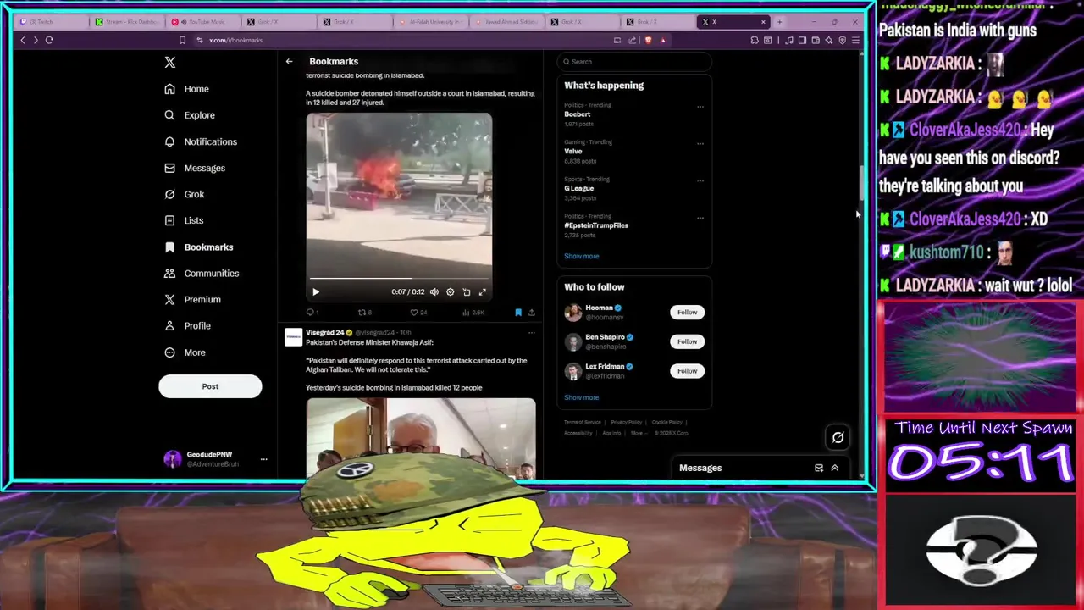Open options for the Boebert trend
1084x610 pixels.
click(700, 107)
